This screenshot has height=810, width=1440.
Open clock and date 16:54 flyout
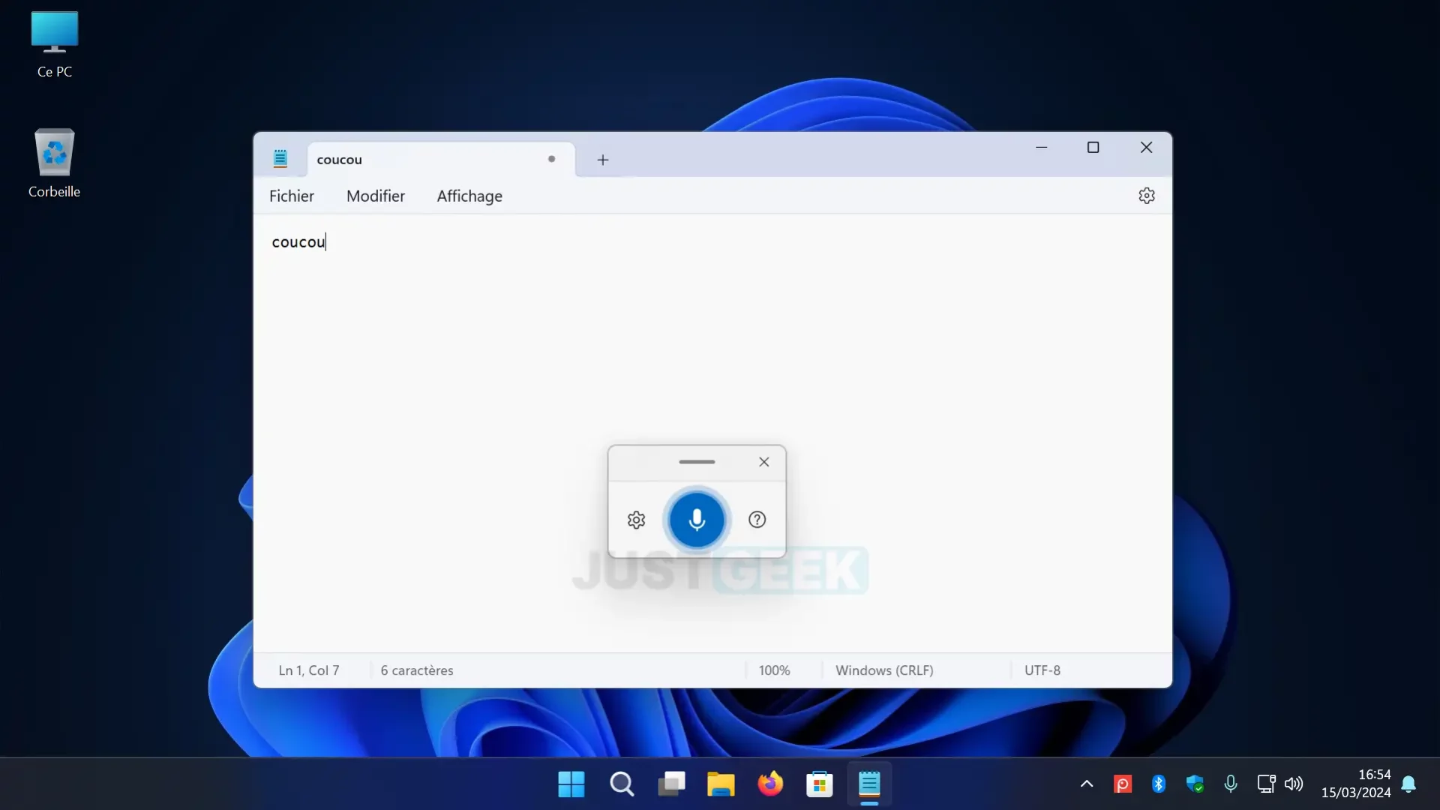click(1356, 784)
